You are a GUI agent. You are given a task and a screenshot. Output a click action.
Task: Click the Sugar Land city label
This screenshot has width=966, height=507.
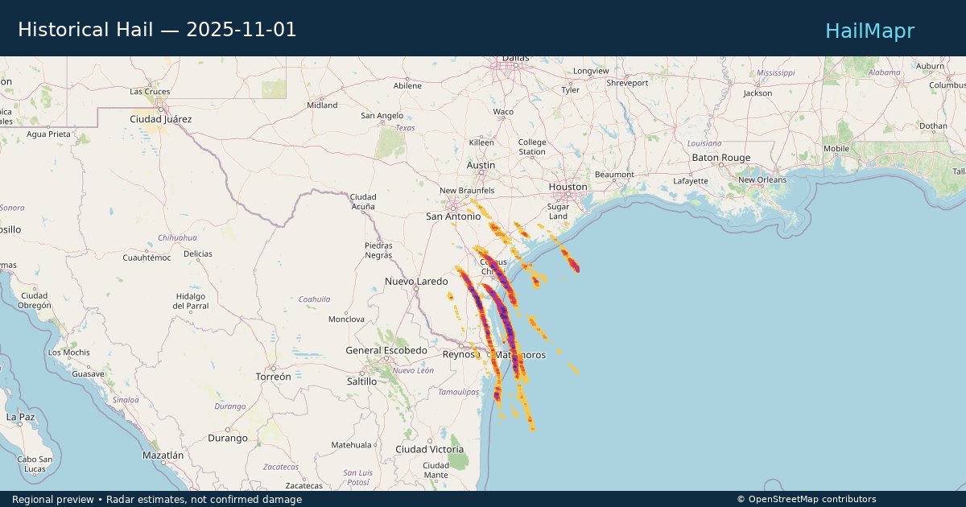pos(558,212)
